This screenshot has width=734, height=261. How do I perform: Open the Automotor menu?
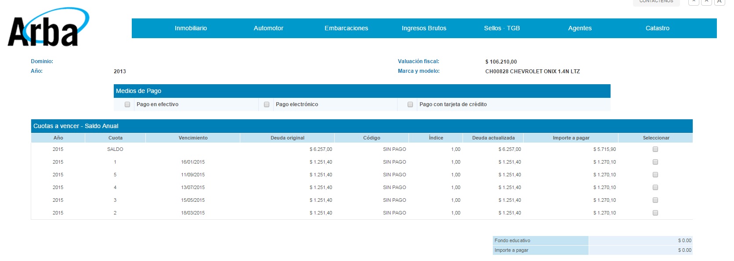point(268,28)
